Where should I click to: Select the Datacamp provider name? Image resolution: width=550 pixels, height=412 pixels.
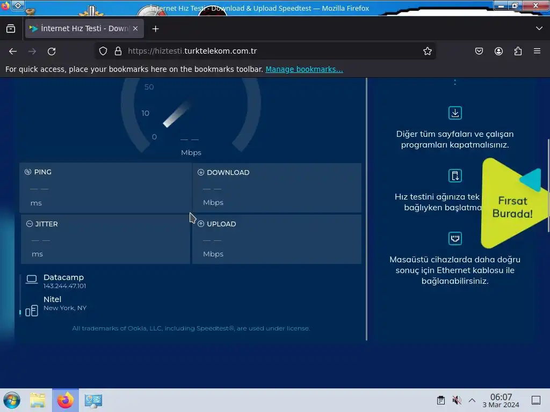63,277
